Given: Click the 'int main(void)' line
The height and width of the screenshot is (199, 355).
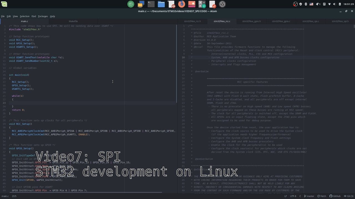Looking at the screenshot, I should click(19, 75).
